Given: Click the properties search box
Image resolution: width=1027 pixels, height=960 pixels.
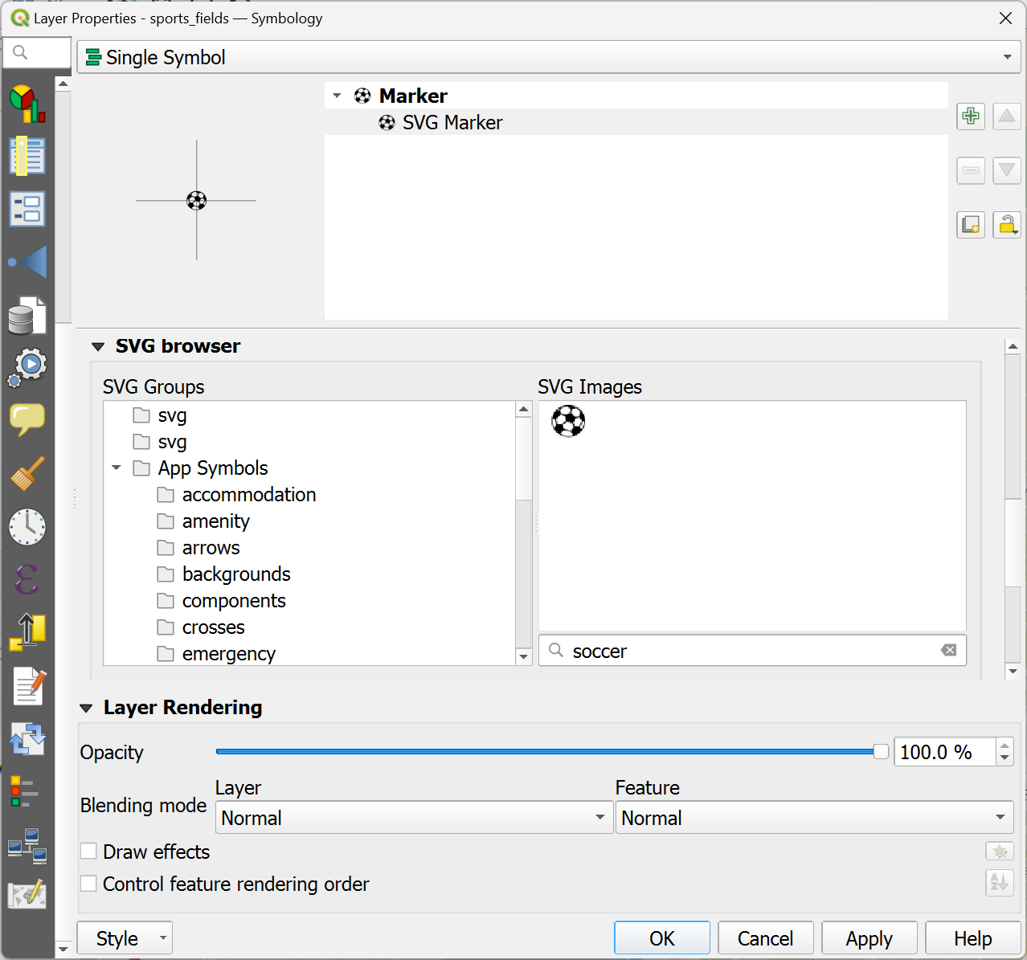Looking at the screenshot, I should pos(37,53).
